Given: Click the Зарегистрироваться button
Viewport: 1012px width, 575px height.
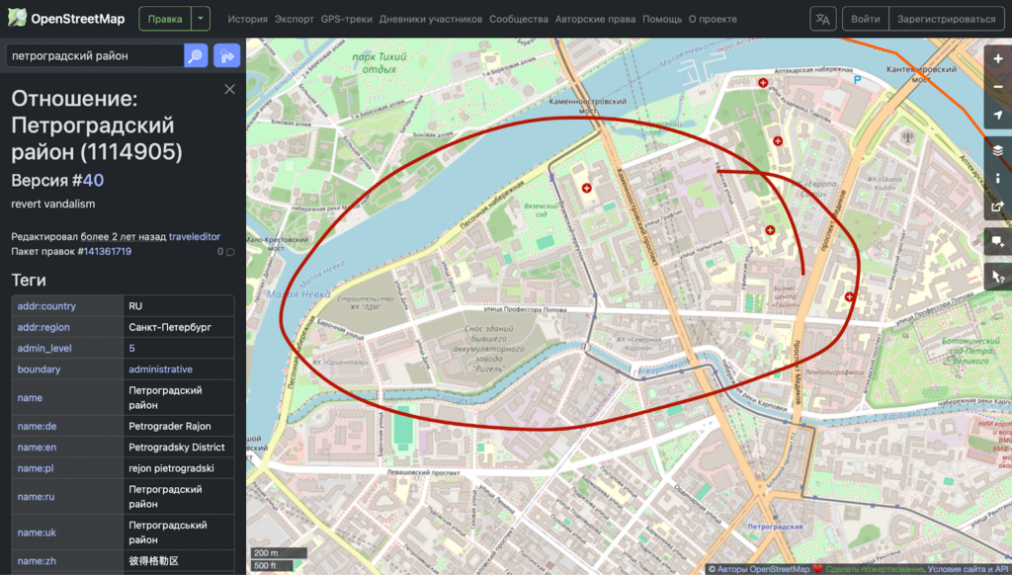Looking at the screenshot, I should (x=946, y=19).
